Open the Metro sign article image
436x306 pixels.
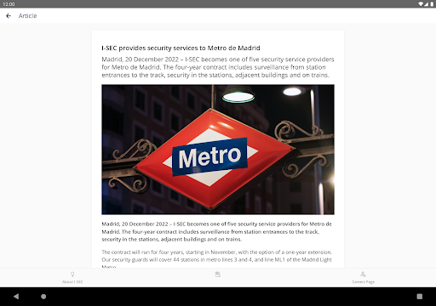pos(218,150)
